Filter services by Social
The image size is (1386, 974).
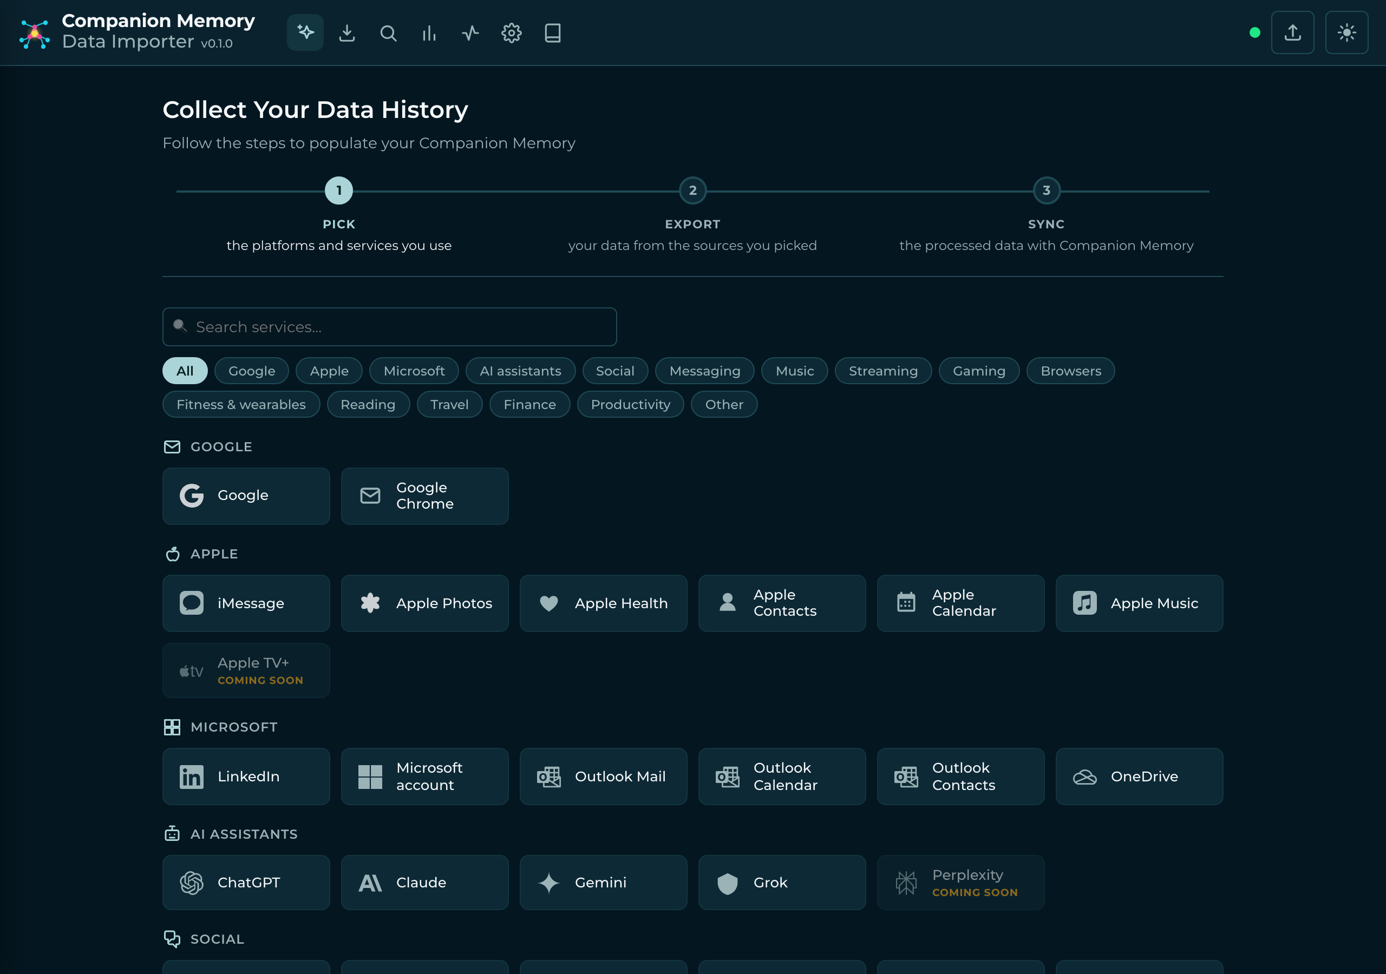(615, 371)
